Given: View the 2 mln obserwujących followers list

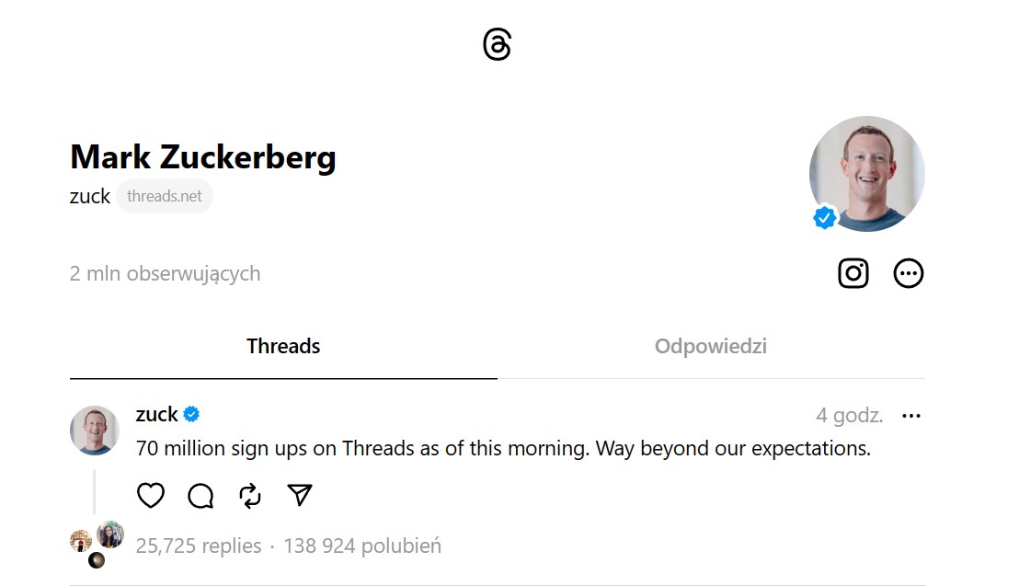Looking at the screenshot, I should point(166,273).
